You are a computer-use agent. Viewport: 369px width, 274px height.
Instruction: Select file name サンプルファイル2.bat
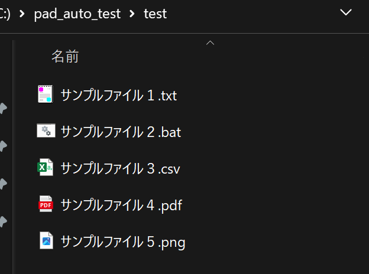click(x=121, y=132)
